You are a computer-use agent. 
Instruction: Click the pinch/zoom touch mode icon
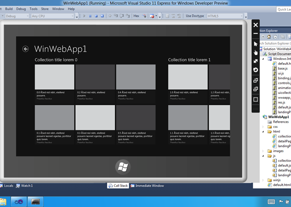255,61
